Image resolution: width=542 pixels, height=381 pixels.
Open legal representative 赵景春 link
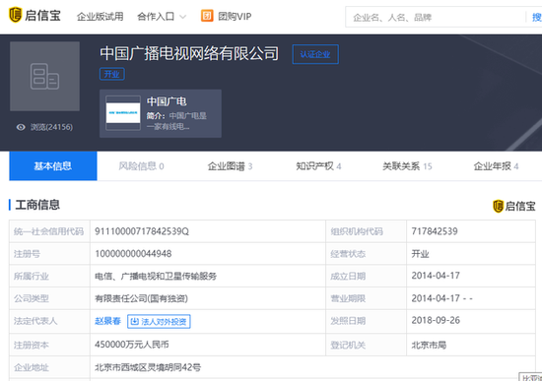[x=107, y=321]
